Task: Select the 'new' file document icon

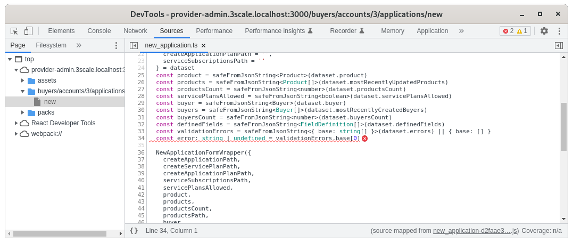Action: [37, 102]
